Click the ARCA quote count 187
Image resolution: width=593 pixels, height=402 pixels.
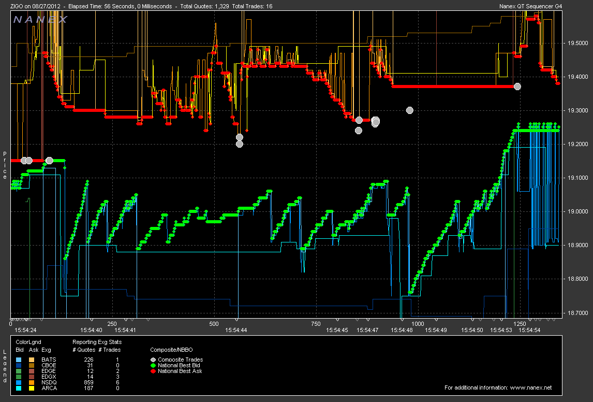pos(88,388)
